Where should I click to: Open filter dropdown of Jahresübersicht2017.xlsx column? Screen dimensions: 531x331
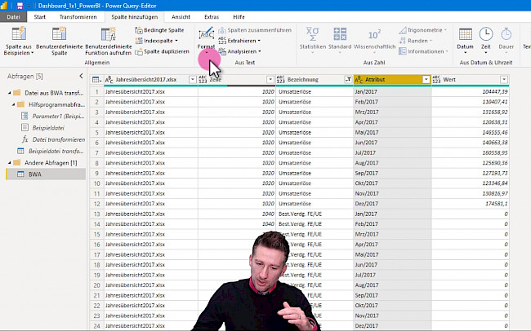(x=190, y=79)
